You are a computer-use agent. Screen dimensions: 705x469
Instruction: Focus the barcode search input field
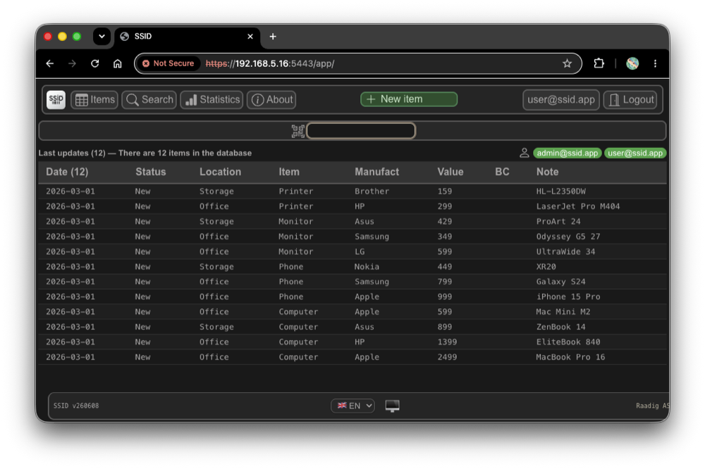tap(361, 131)
